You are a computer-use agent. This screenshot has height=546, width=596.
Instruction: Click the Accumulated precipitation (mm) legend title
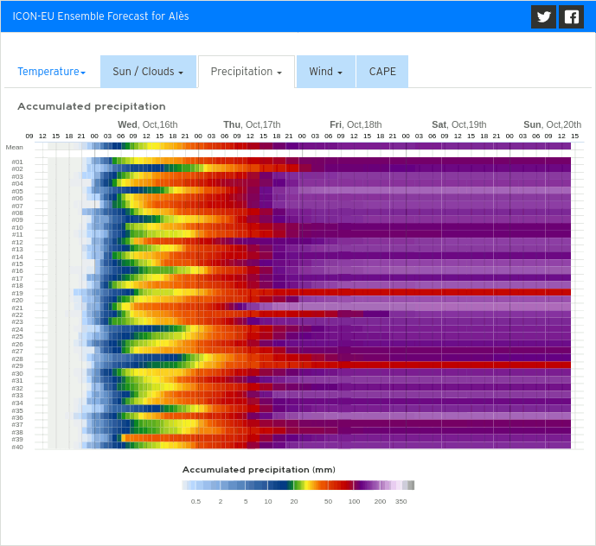point(259,470)
